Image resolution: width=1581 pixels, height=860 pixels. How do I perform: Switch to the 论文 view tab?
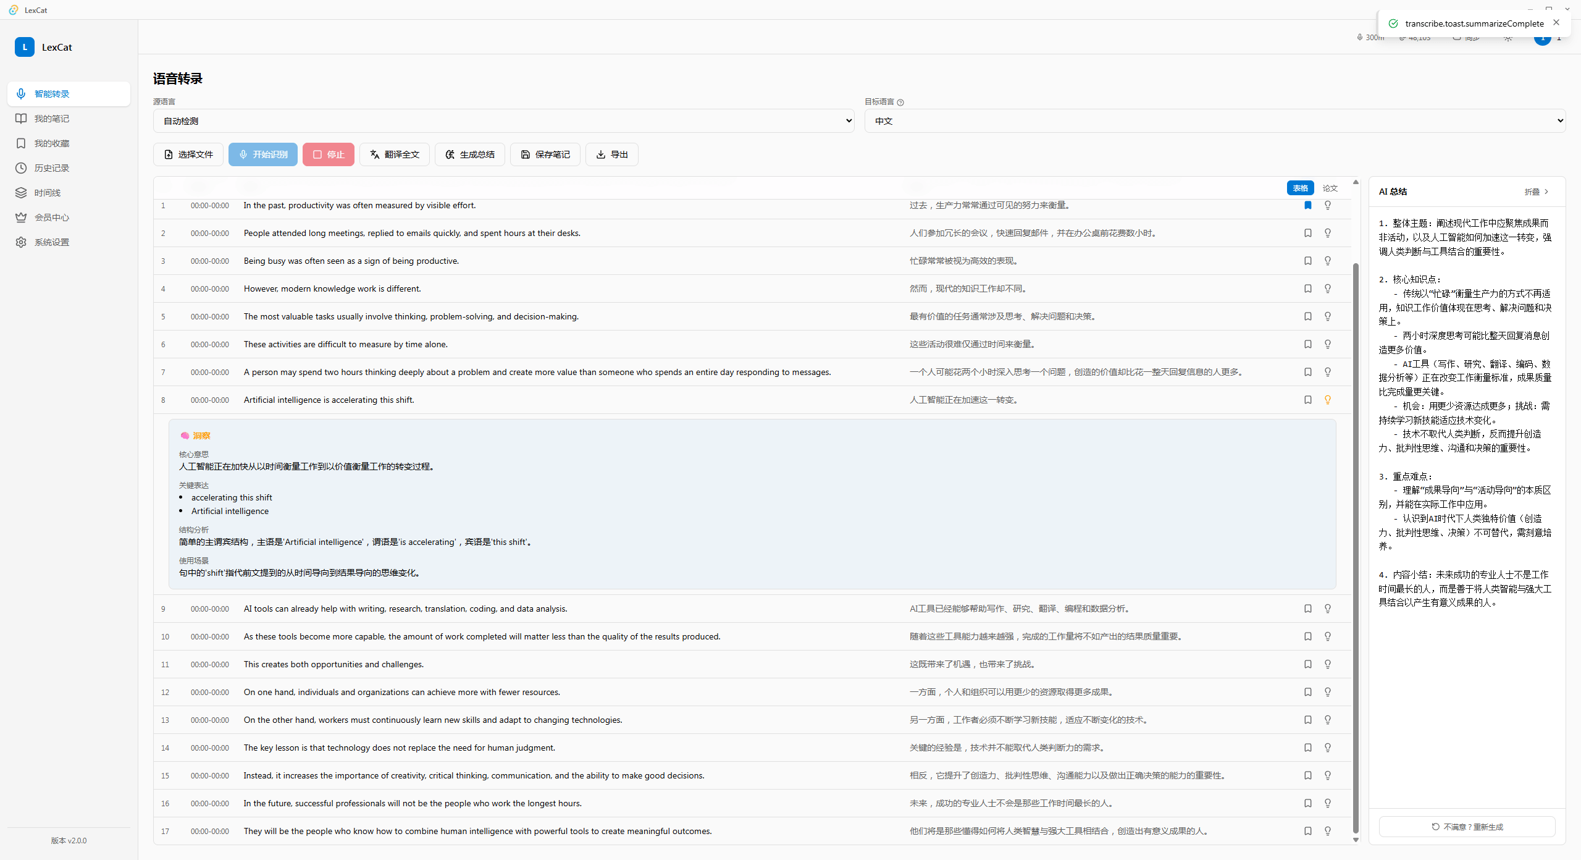[x=1330, y=188]
